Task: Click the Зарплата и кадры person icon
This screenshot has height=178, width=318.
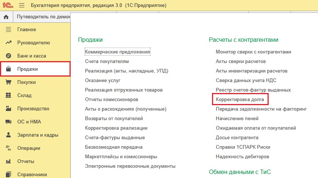Action: point(8,135)
